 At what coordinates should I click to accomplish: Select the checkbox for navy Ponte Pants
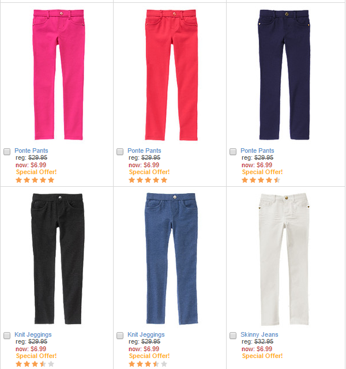[233, 152]
